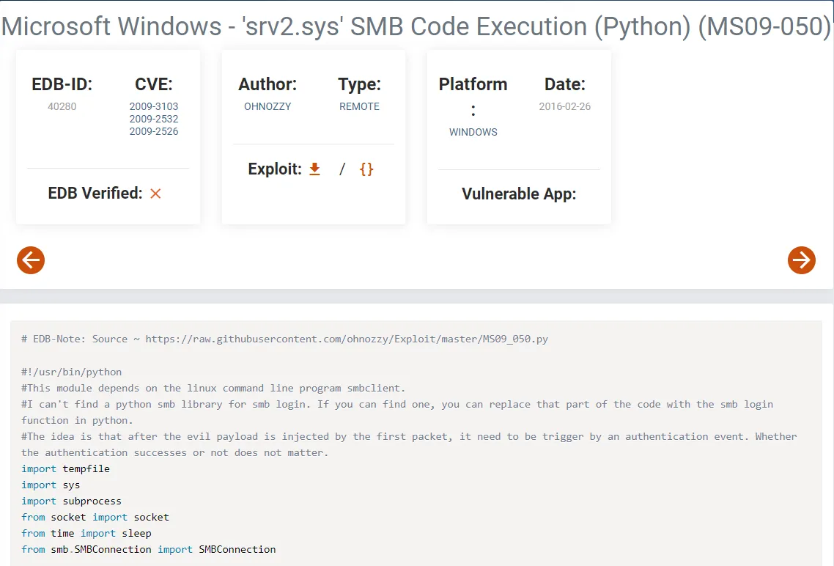Image resolution: width=834 pixels, height=566 pixels.
Task: Click the 'from socket import socket' line
Action: pyautogui.click(x=95, y=517)
